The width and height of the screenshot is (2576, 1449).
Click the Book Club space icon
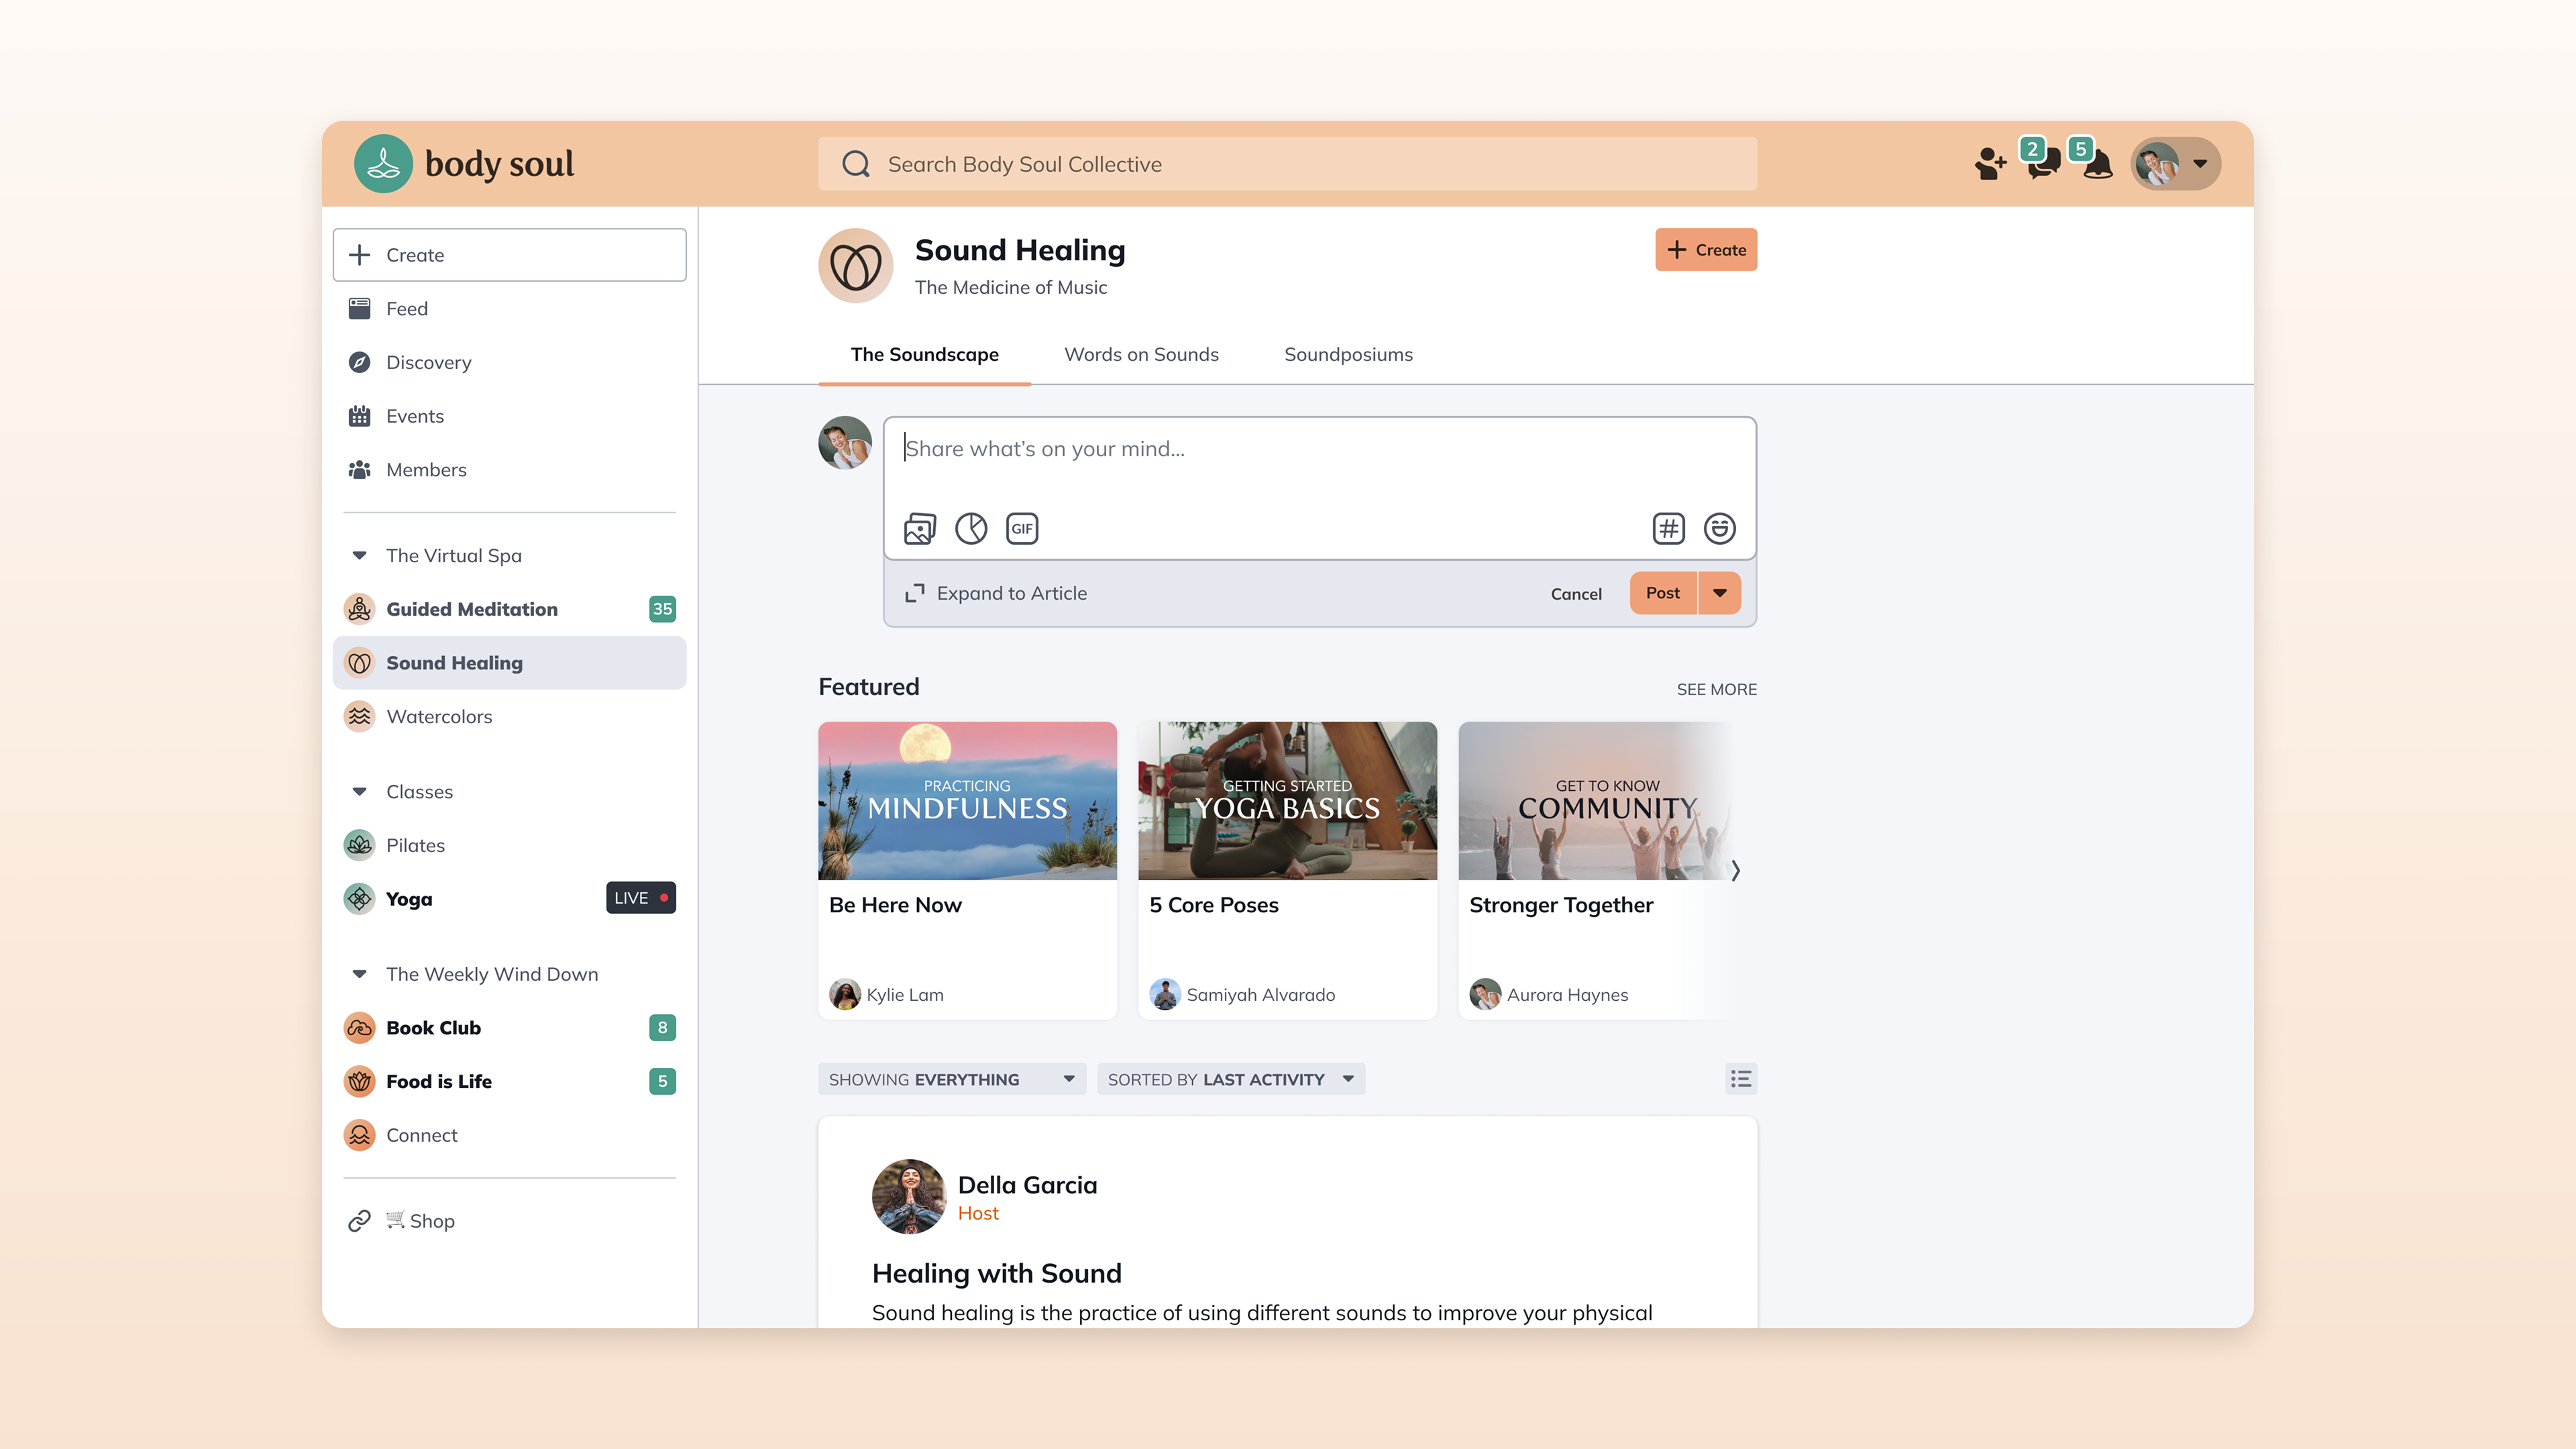[x=359, y=1027]
